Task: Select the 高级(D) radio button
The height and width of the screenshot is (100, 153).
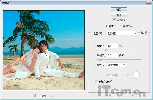Action: 121,26
